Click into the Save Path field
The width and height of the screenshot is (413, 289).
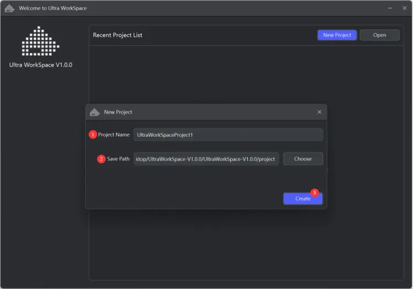[206, 159]
